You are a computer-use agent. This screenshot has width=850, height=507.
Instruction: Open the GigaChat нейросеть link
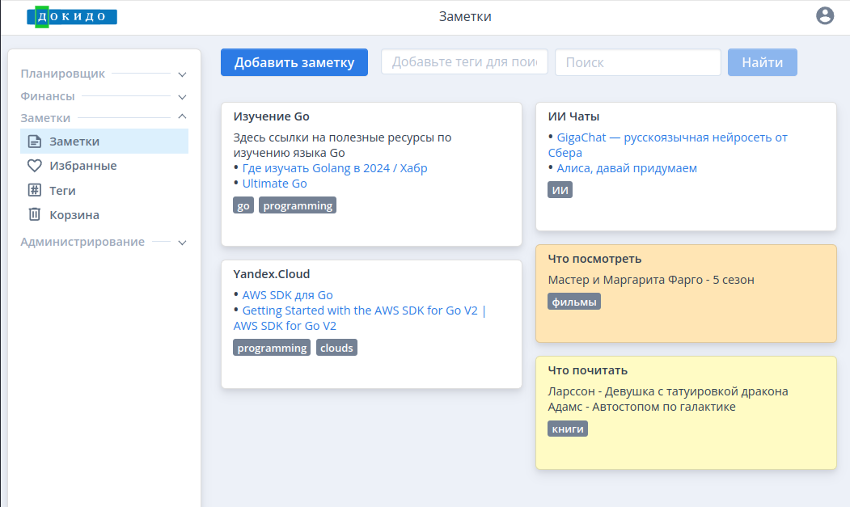[667, 145]
